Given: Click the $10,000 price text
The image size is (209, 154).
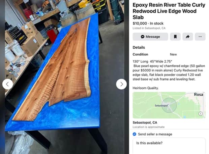Looking at the screenshot, I should (140, 23).
